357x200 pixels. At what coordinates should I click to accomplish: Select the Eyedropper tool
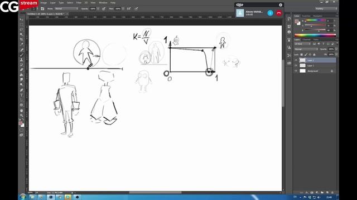coord(21,44)
